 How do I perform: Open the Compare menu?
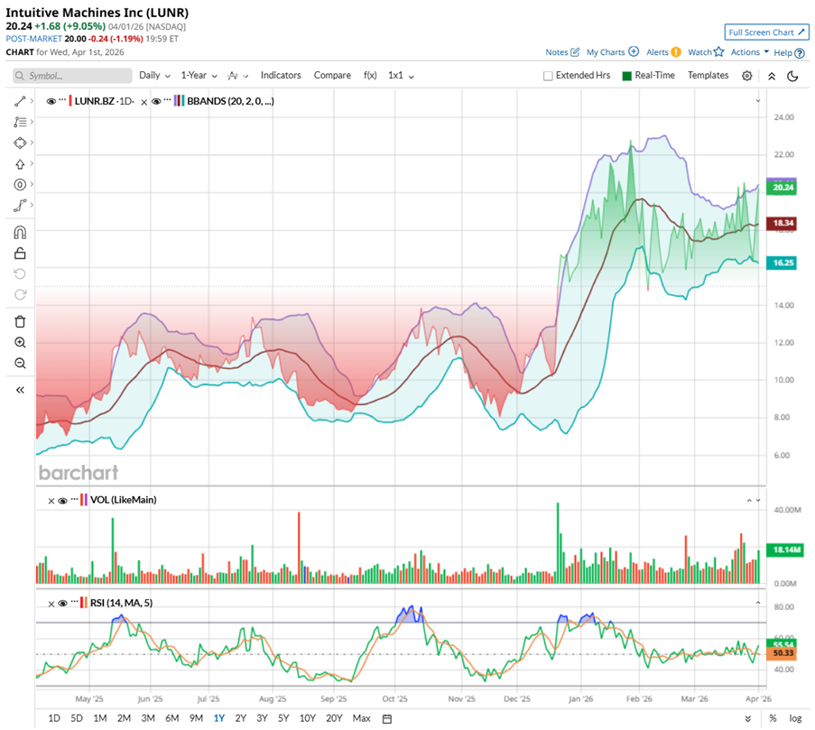(332, 75)
